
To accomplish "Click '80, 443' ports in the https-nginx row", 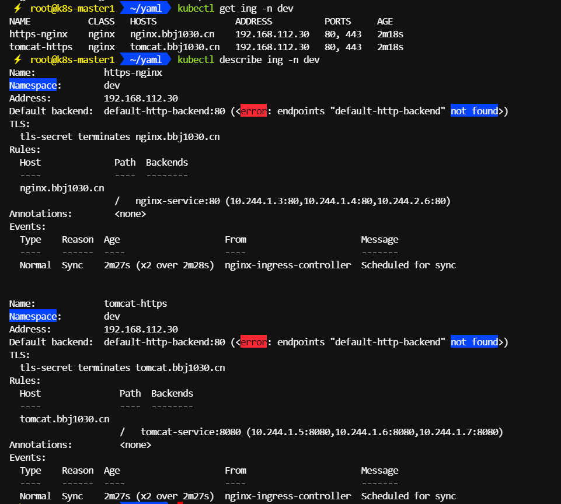I will 343,34.
